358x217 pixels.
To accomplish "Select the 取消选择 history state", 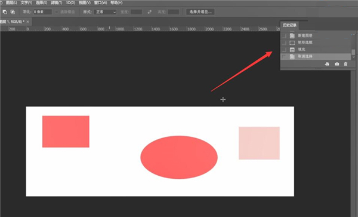I will pos(316,56).
